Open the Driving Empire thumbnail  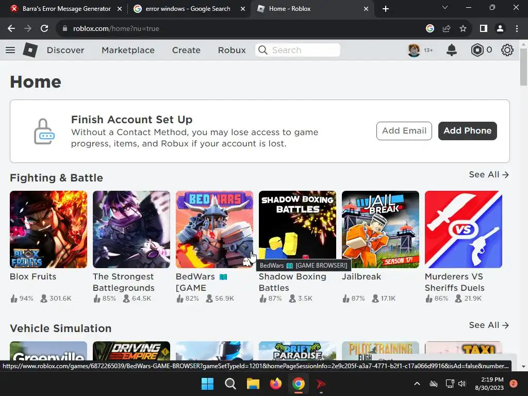click(131, 351)
